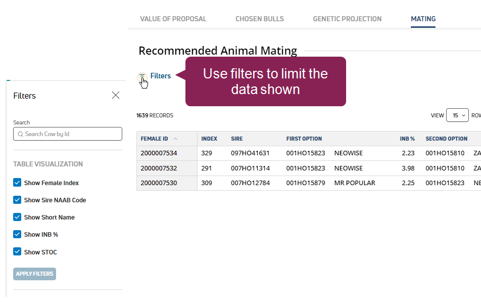481x303 pixels.
Task: Click the Sire column header
Action: tap(237, 139)
